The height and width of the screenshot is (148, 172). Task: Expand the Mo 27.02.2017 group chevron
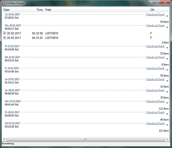pyautogui.click(x=167, y=103)
